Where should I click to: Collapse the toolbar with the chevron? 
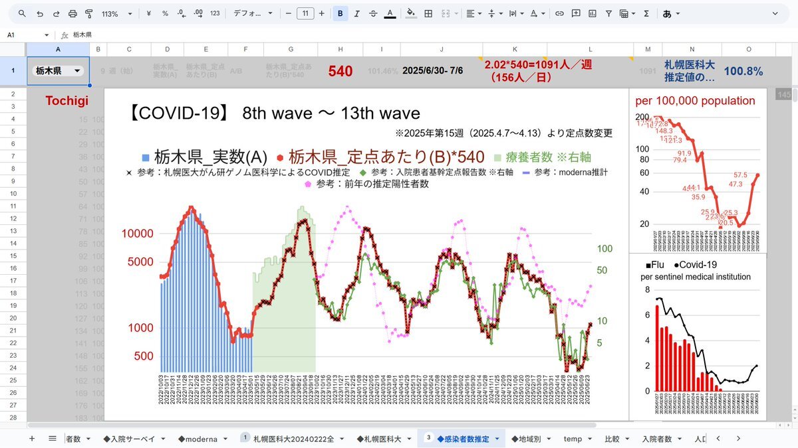pyautogui.click(x=775, y=13)
